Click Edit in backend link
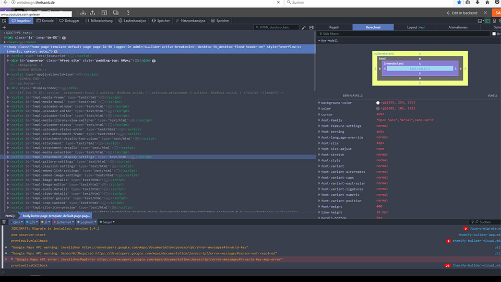Viewport: 501px width, 282px height. pyautogui.click(x=462, y=13)
